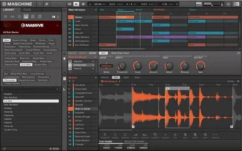Change the compressor Mode selector set to Feedback

(106, 66)
